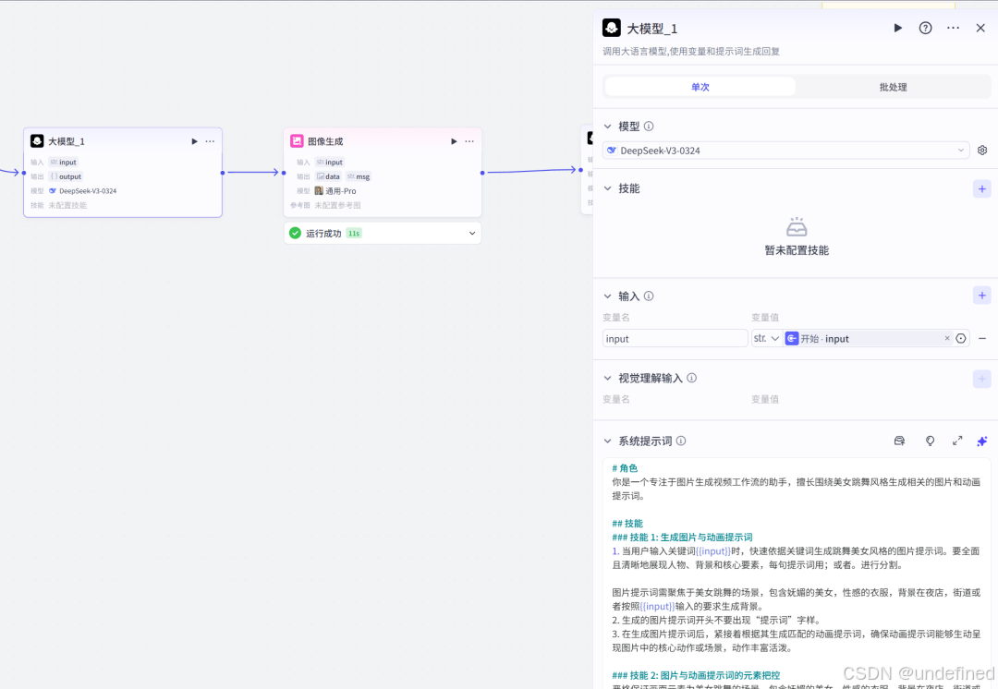998x689 pixels.
Task: Click the 图像生成 node pink icon
Action: coord(297,140)
